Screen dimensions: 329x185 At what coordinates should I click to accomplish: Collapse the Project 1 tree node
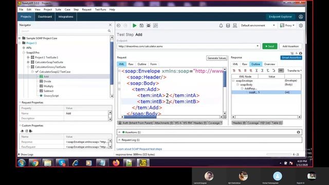(x=20, y=43)
